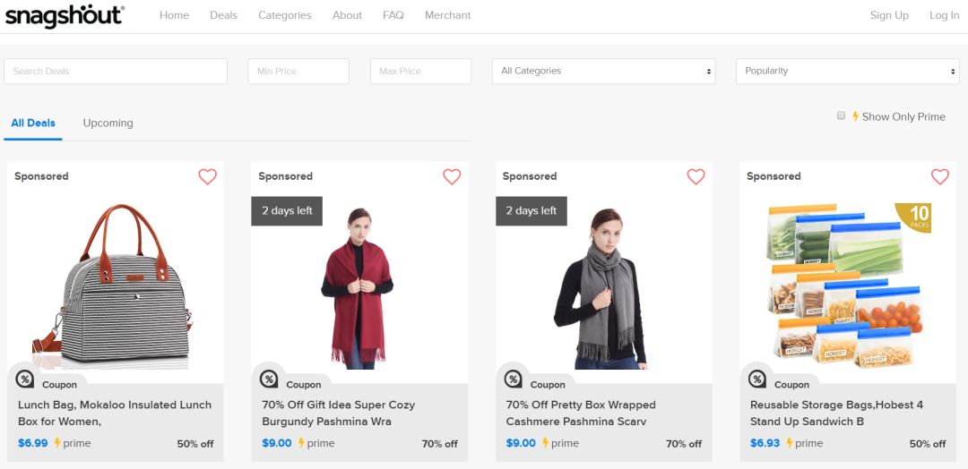968x469 pixels.
Task: Click the Log In link
Action: tap(944, 15)
